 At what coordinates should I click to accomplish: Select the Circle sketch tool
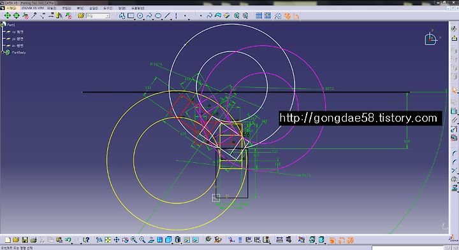coord(140,15)
